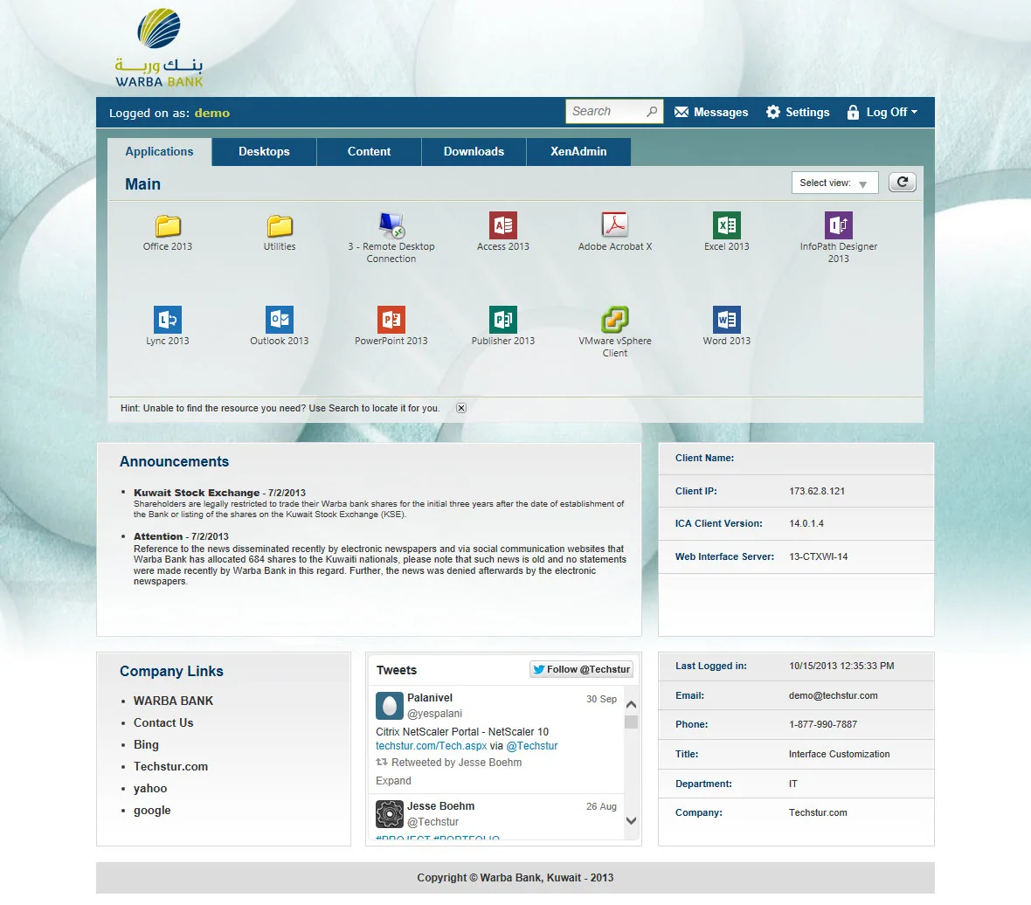Click the Interface Customization title value
Viewport: 1031px width, 905px height.
839,755
